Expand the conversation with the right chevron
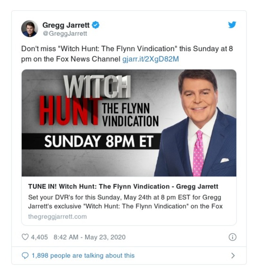The image size is (258, 276). [x=233, y=256]
